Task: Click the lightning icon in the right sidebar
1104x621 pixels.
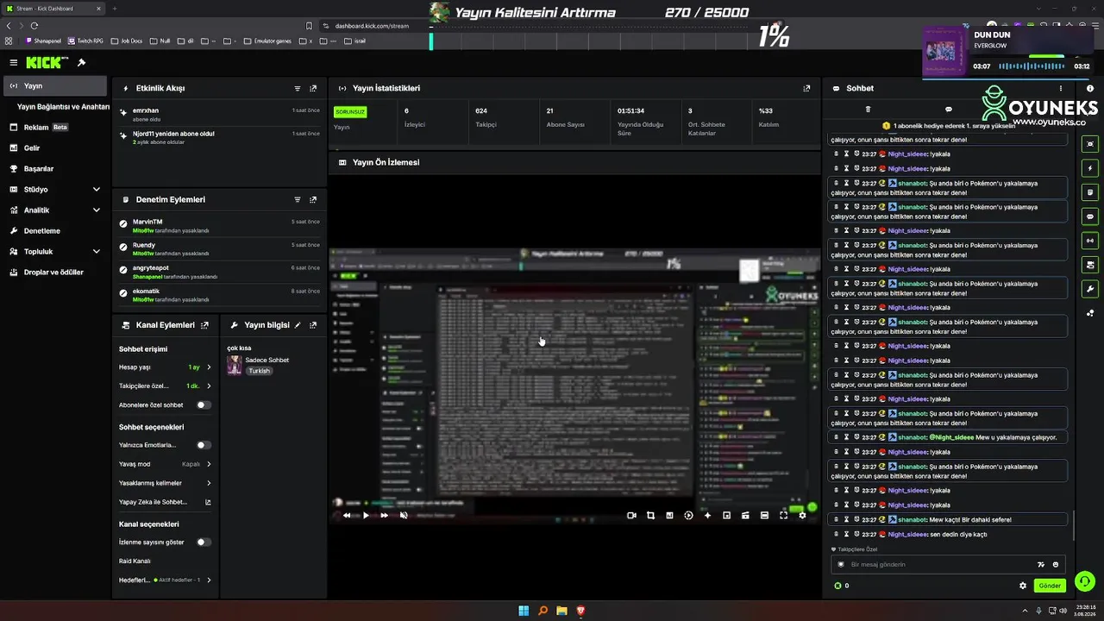Action: click(1090, 168)
